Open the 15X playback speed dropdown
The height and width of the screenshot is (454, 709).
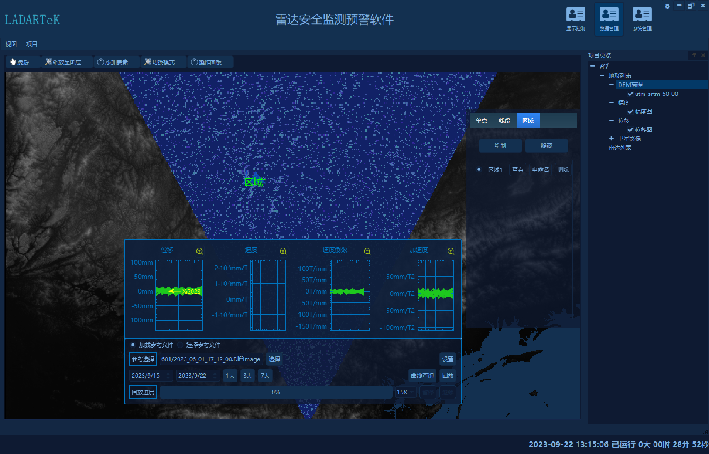click(x=405, y=392)
